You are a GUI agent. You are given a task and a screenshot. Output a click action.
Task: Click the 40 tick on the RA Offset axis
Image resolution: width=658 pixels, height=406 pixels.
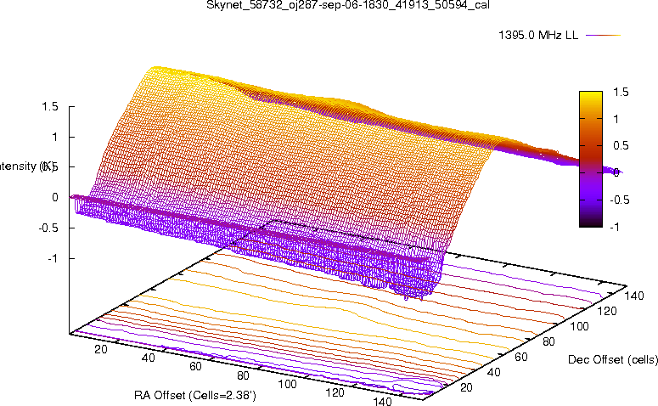[x=148, y=358]
